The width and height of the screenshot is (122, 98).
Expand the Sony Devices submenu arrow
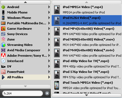49,34
